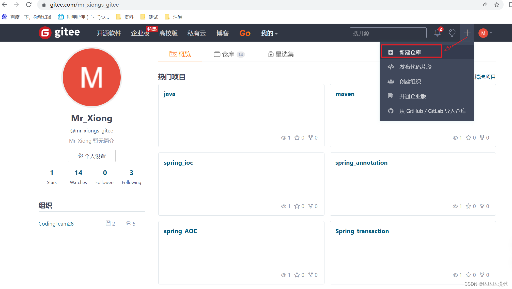512x289 pixels.
Task: Click the watchers eye icon on maven repo
Action: (x=455, y=138)
